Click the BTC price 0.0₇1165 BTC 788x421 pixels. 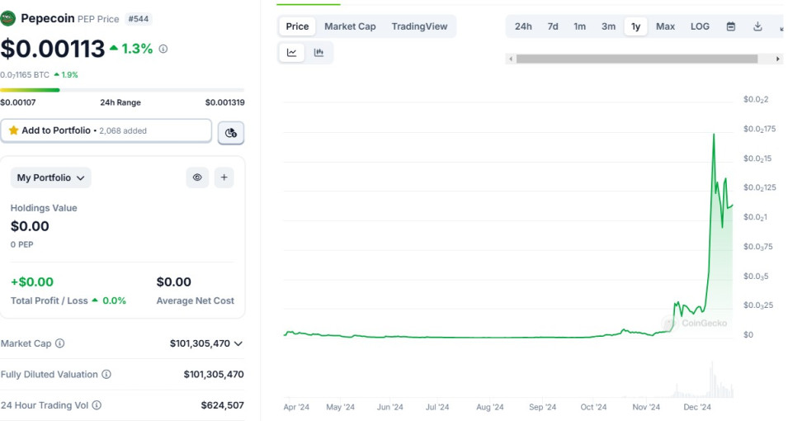[25, 75]
